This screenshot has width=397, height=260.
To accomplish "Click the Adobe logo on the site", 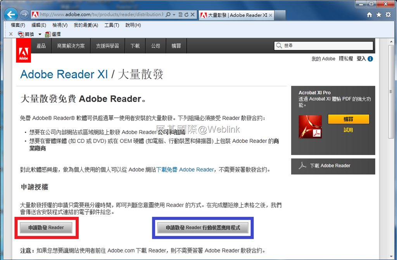I will (x=24, y=50).
